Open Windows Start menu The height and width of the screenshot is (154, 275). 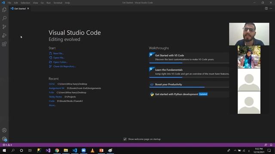pyautogui.click(x=4, y=150)
